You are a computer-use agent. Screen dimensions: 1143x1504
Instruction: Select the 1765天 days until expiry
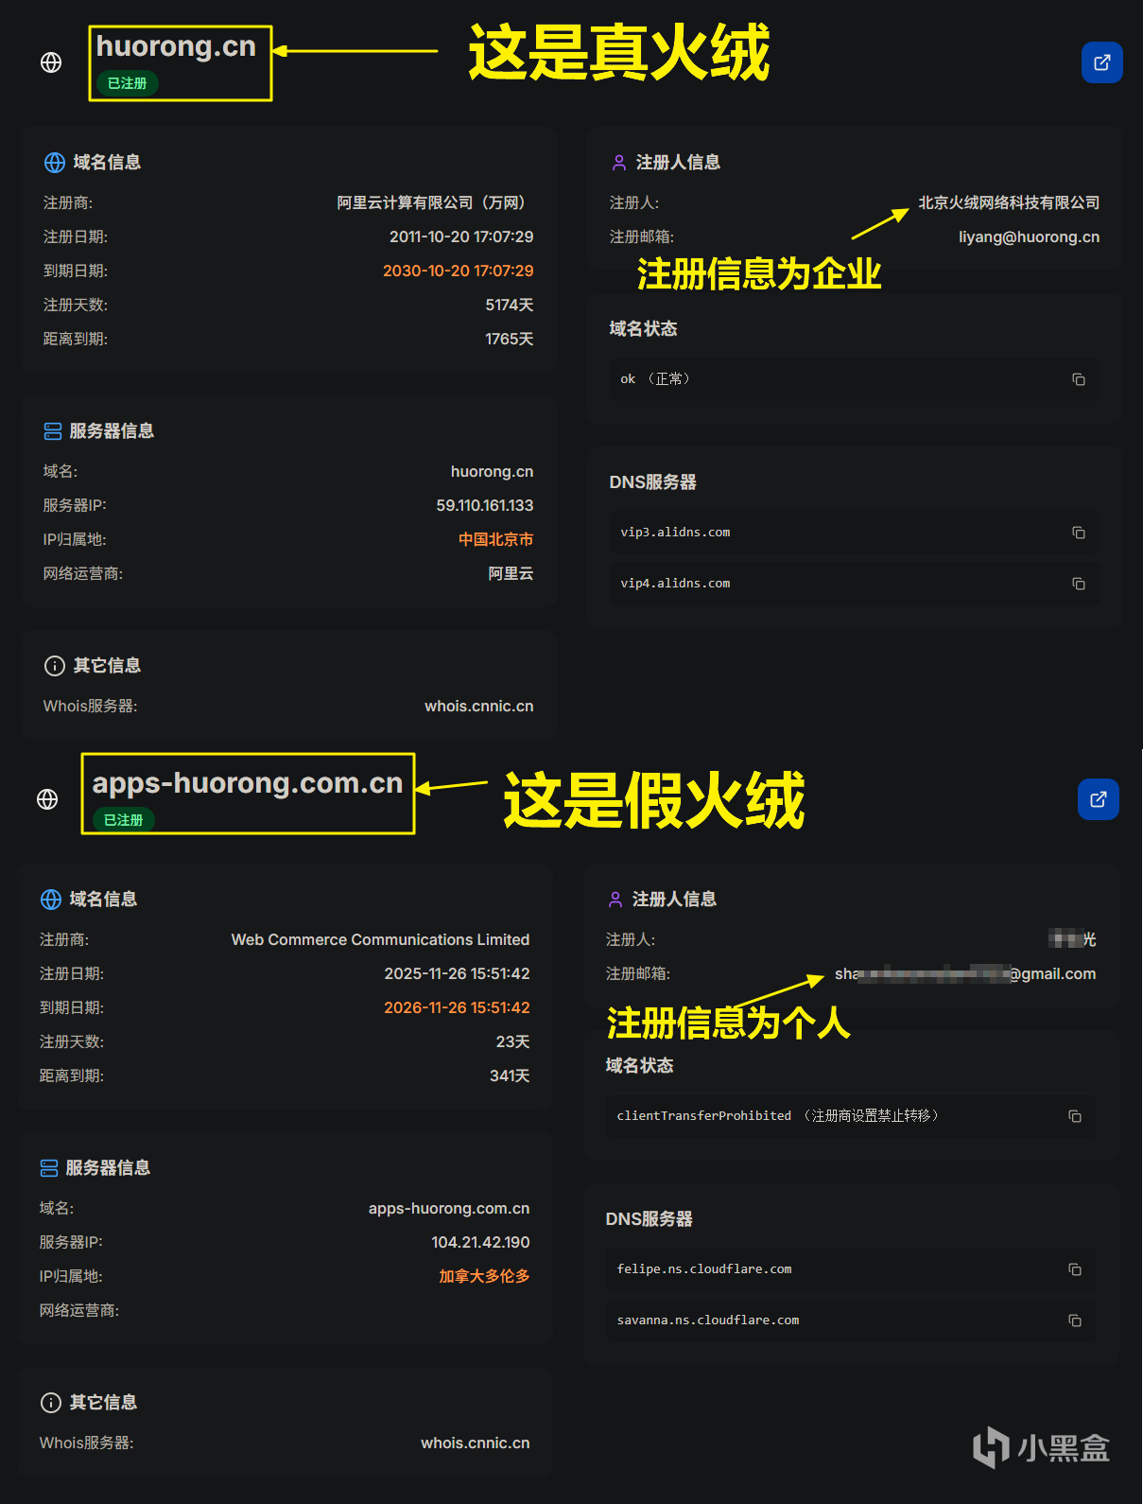(510, 339)
